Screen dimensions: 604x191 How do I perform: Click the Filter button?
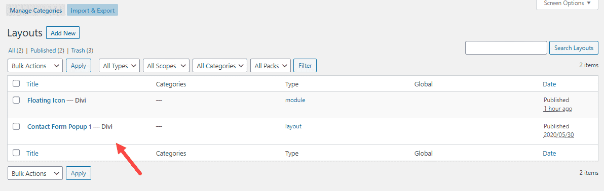coord(305,66)
